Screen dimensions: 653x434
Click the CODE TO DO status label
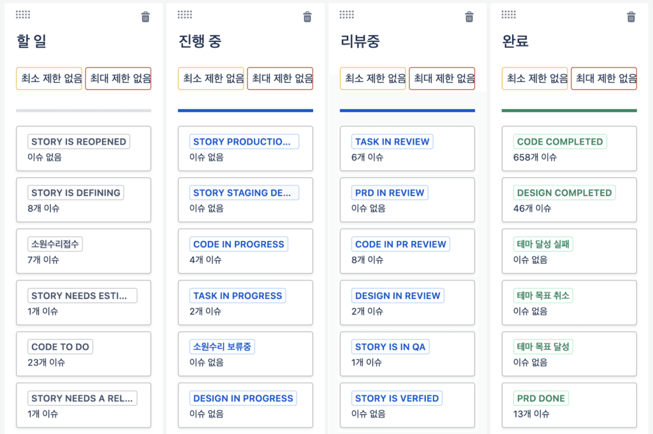pyautogui.click(x=61, y=347)
